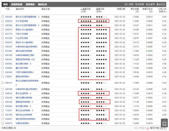Viewport: 169px width, 131px height.
Task: Check the box beside fund 000694
Action: (3, 68)
